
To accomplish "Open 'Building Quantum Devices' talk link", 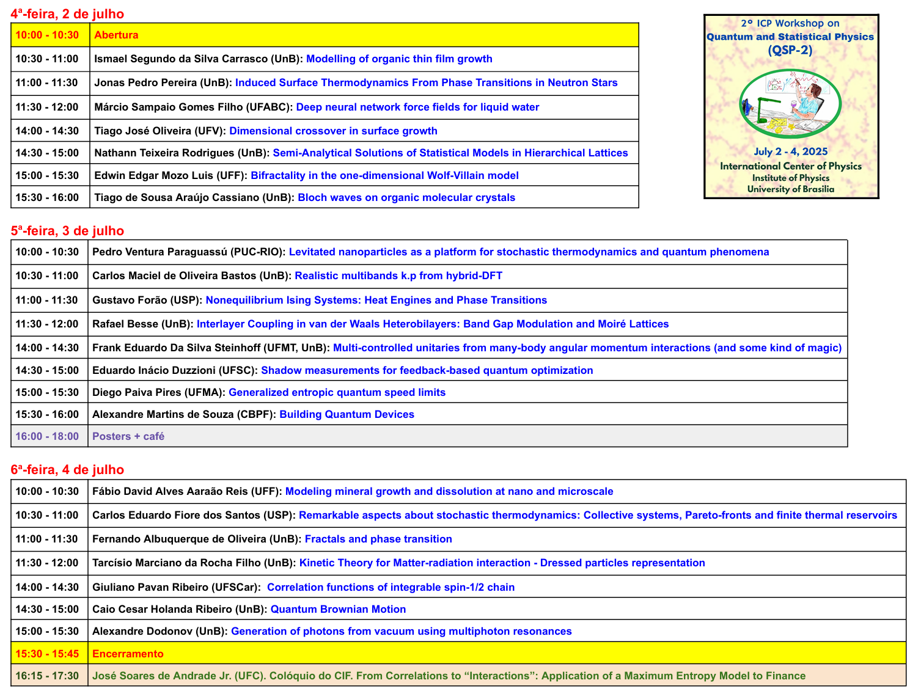I will click(x=347, y=414).
